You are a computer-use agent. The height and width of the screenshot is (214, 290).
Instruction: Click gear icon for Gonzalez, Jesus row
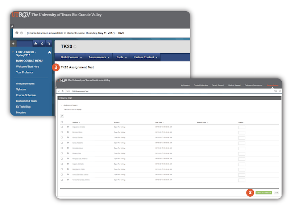pos(68,148)
